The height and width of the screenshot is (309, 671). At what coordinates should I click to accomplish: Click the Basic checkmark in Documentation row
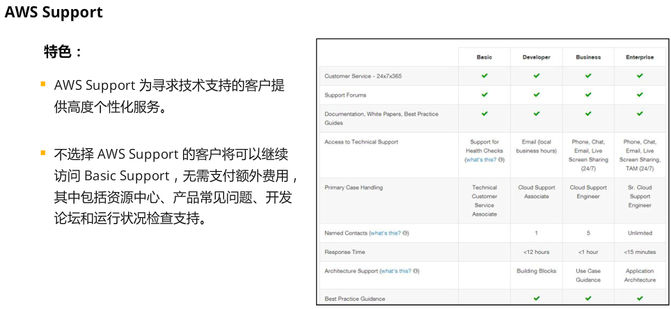[x=484, y=114]
